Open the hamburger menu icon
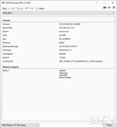The width and height of the screenshot is (117, 128). pos(114,7)
